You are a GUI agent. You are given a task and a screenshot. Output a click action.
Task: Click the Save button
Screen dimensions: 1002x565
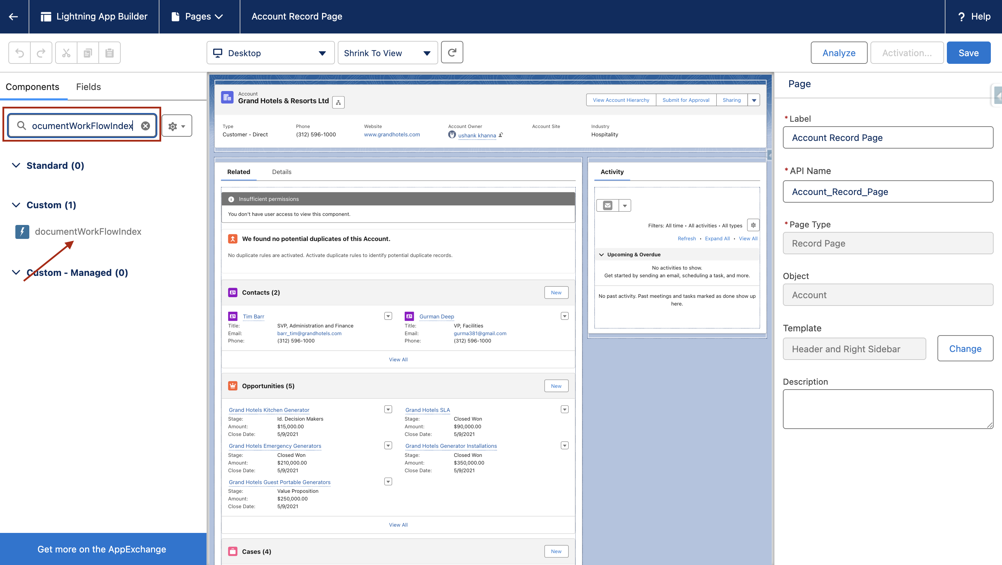968,53
